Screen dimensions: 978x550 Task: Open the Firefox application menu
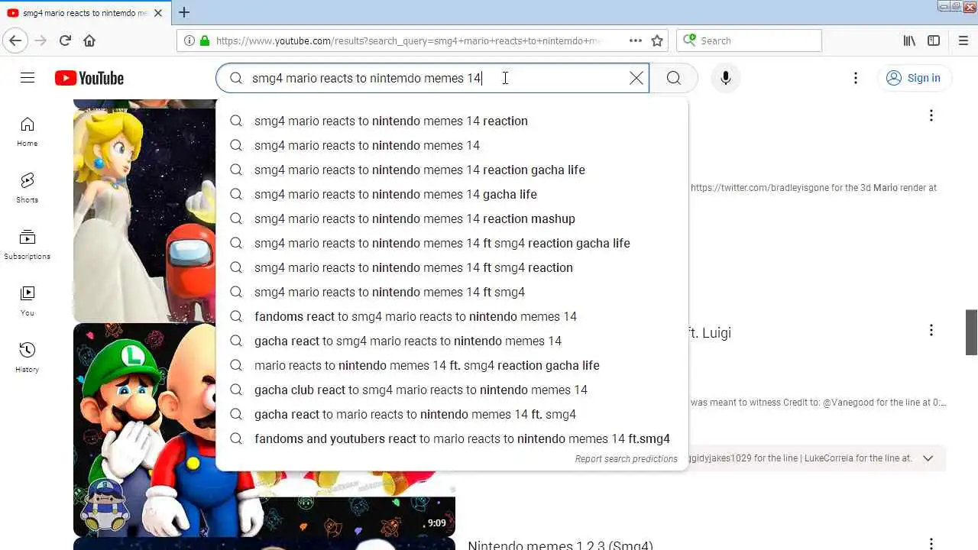[x=963, y=40]
